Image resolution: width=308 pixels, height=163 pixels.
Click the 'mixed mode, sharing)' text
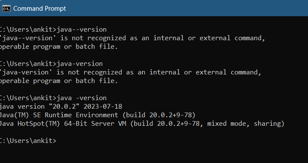(x=246, y=124)
